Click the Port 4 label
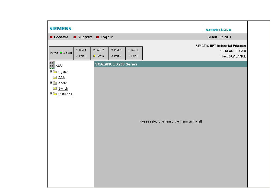Screen dimensions: 271x188 (x=135, y=50)
